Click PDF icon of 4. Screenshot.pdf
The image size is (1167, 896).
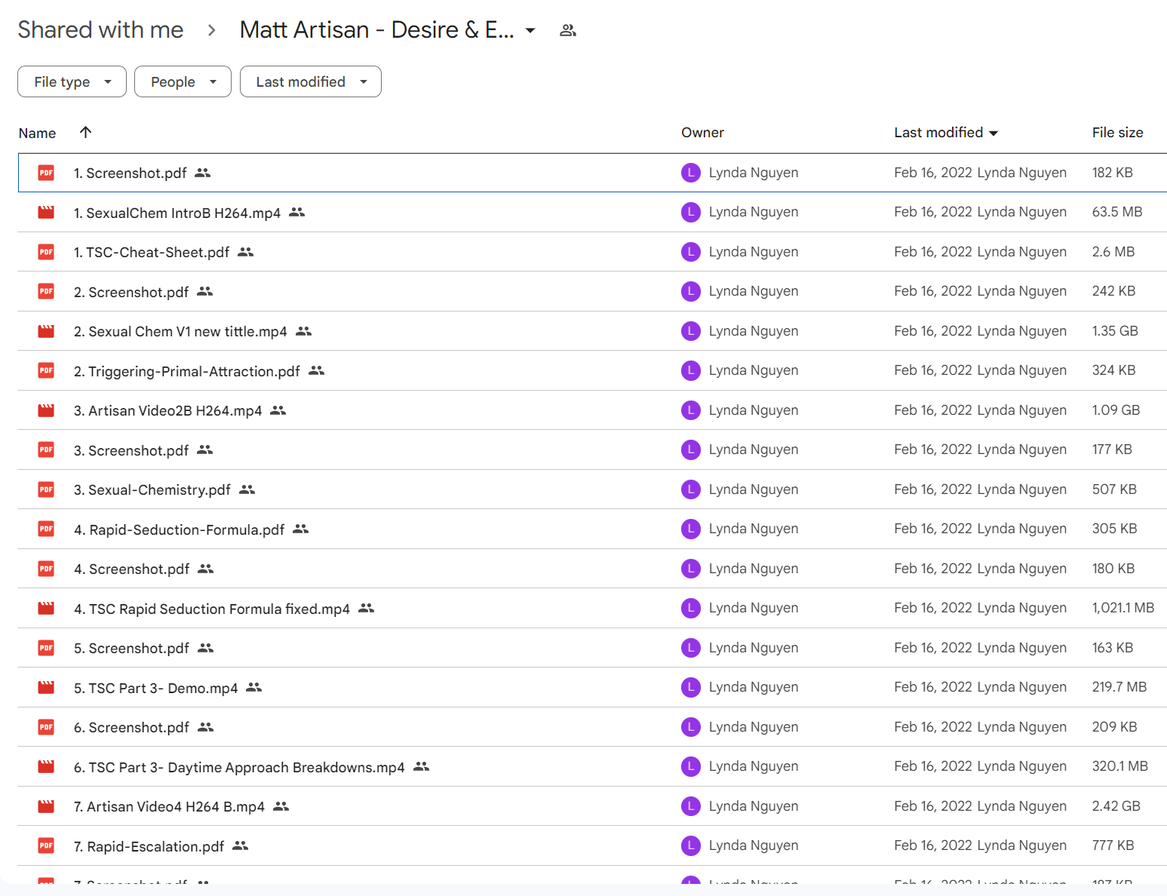point(46,569)
